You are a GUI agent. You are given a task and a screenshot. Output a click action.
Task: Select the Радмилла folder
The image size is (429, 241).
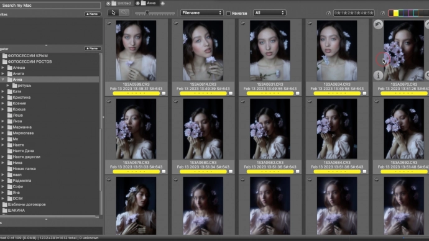[22, 181]
